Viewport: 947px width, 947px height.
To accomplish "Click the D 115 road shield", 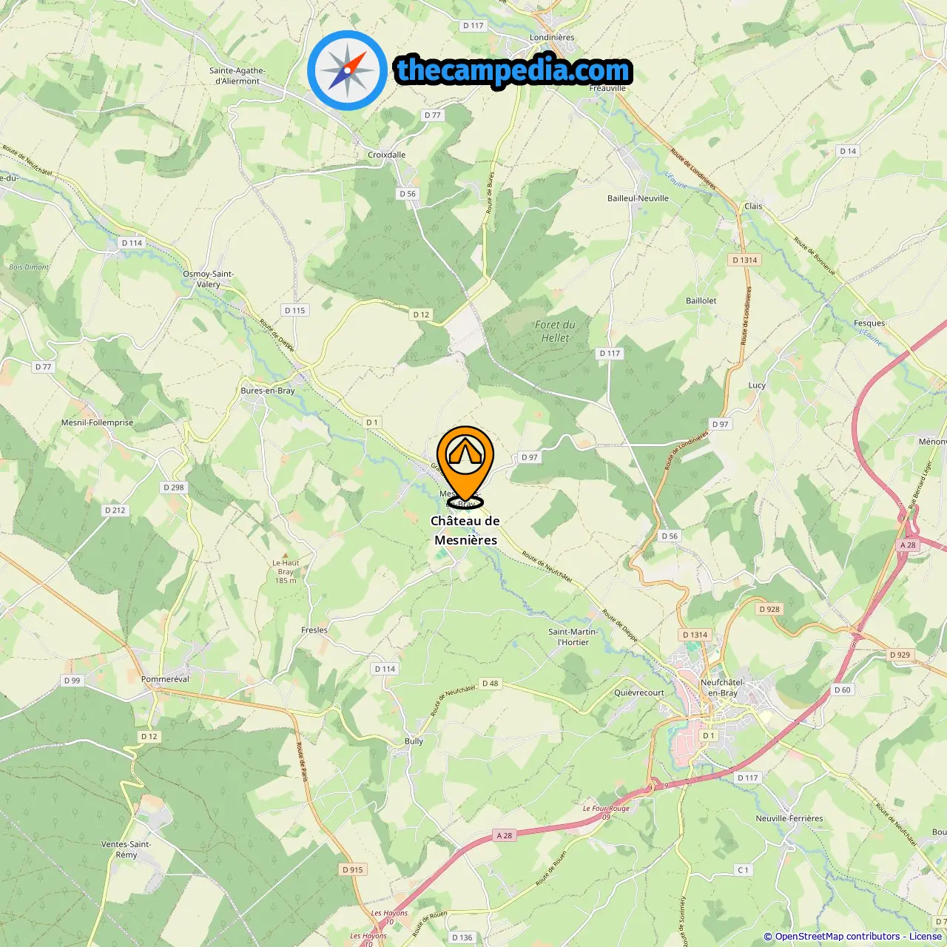I will point(295,311).
